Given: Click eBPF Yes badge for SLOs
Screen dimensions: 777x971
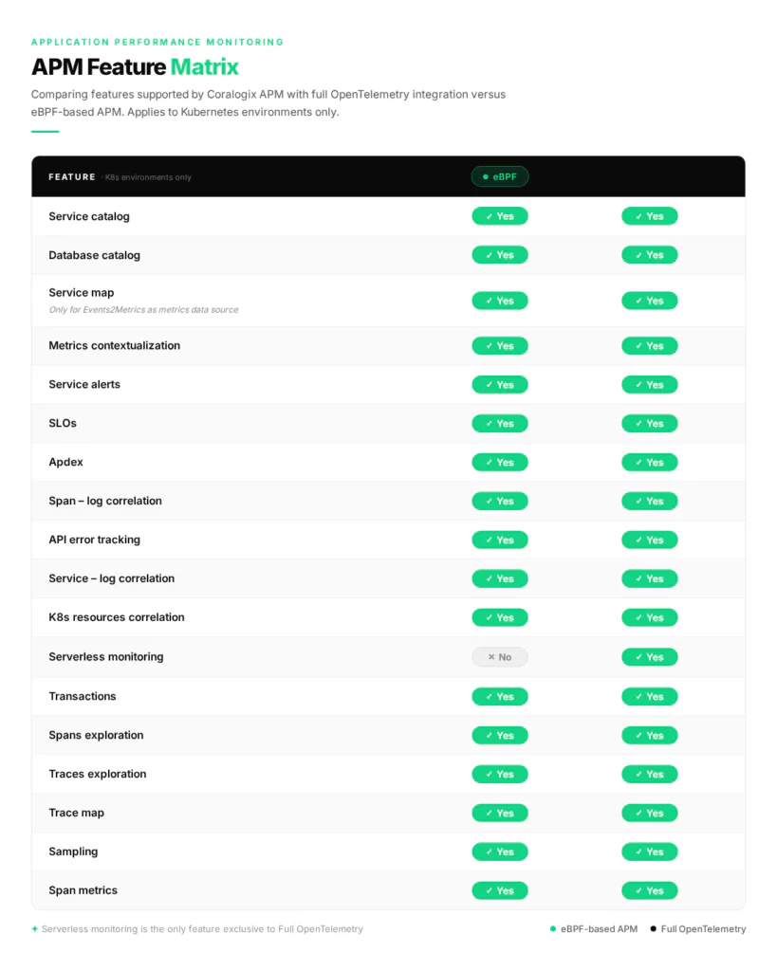Looking at the screenshot, I should coord(500,424).
